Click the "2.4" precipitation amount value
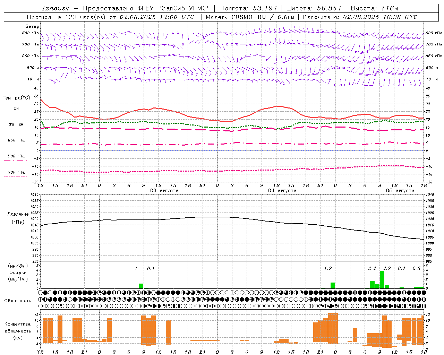The width and height of the screenshot is (444, 355). click(372, 268)
